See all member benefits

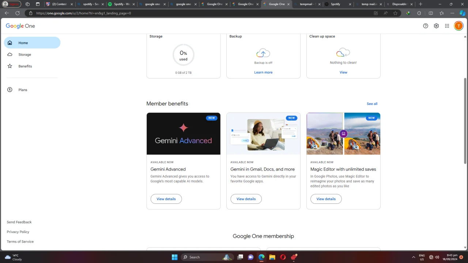(x=372, y=104)
